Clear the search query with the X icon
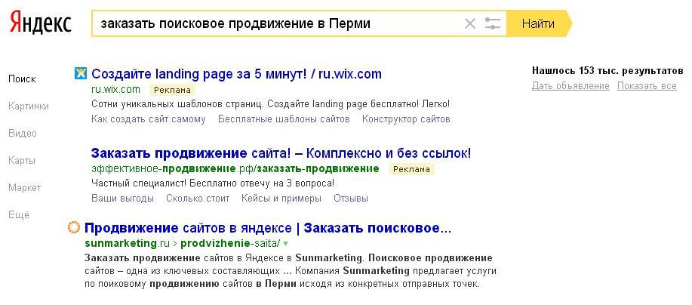 coord(470,23)
